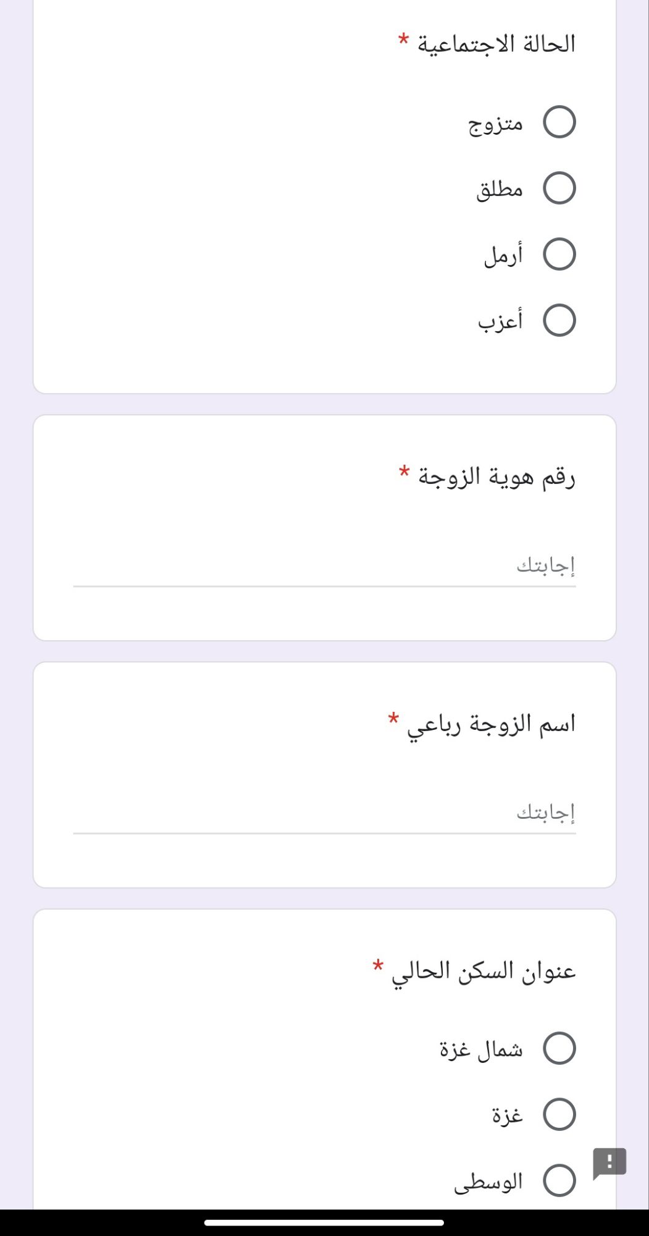The width and height of the screenshot is (649, 1236).
Task: Focus the answer field under "رقم هوية الزوجة"
Action: click(324, 565)
